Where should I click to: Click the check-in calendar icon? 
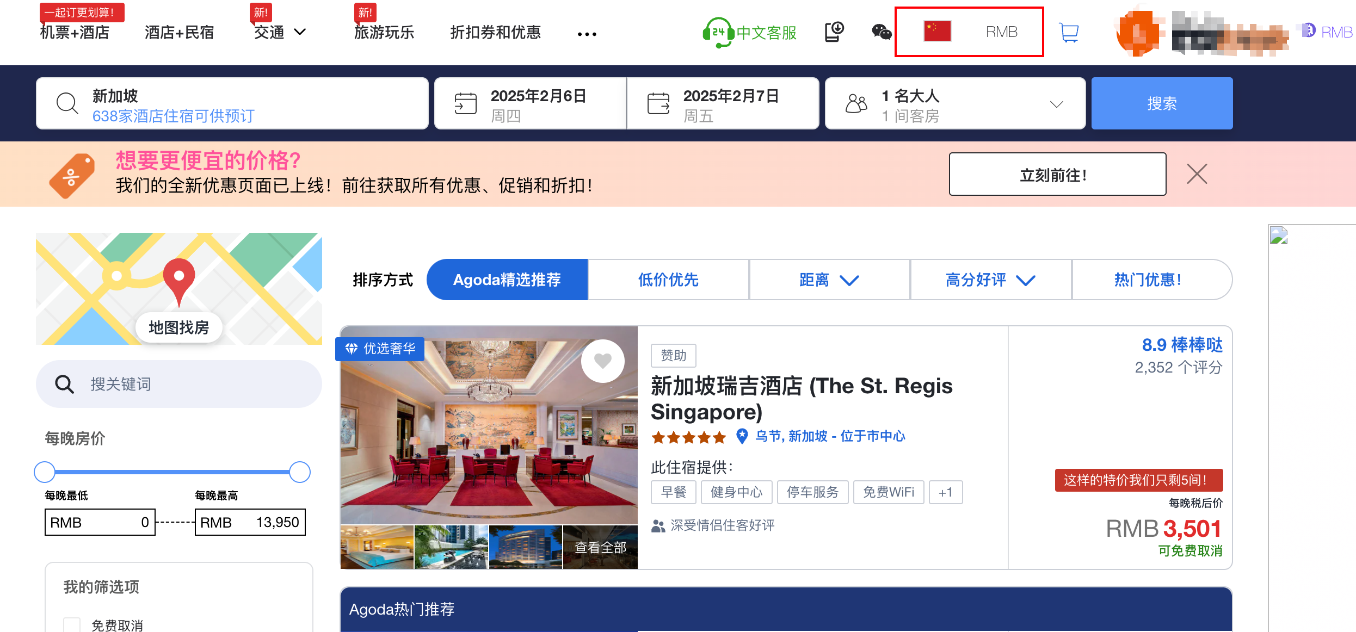point(466,103)
